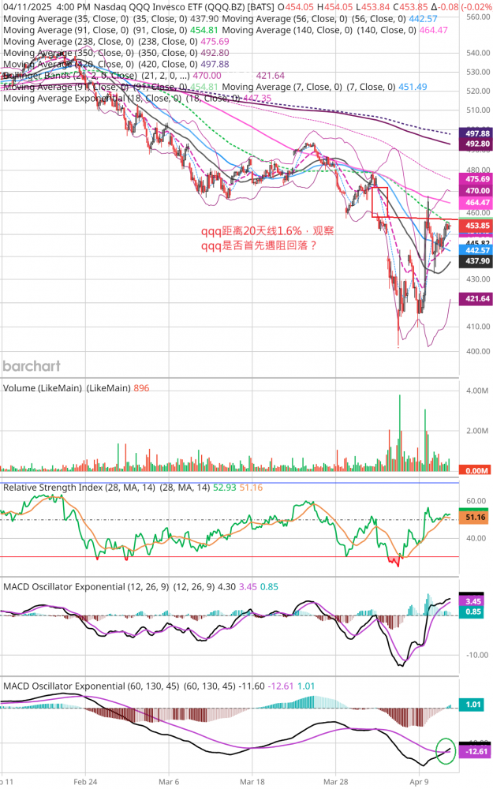Select the 437.90 dark price tag on axis
This screenshot has width=493, height=789.
[477, 260]
